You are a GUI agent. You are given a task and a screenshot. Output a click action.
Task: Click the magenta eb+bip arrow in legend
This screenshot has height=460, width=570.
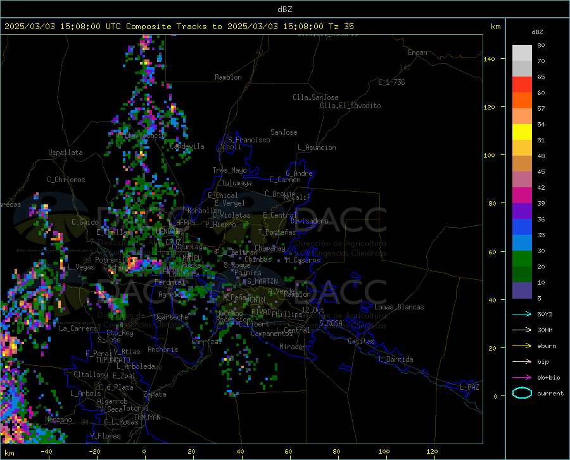tap(522, 378)
